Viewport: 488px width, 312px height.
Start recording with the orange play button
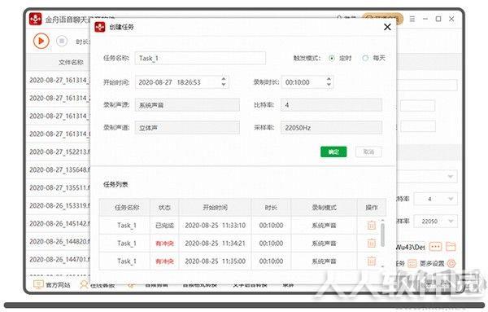tap(41, 41)
